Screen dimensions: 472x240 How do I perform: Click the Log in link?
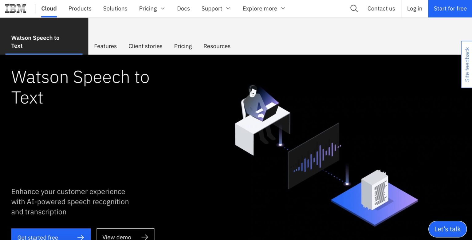pos(415,9)
